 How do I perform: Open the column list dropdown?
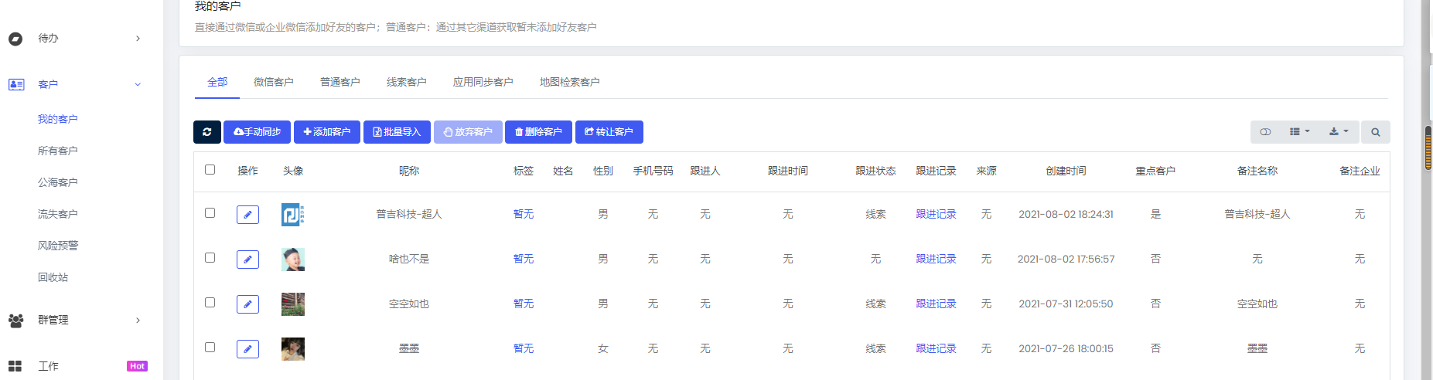(x=1299, y=132)
